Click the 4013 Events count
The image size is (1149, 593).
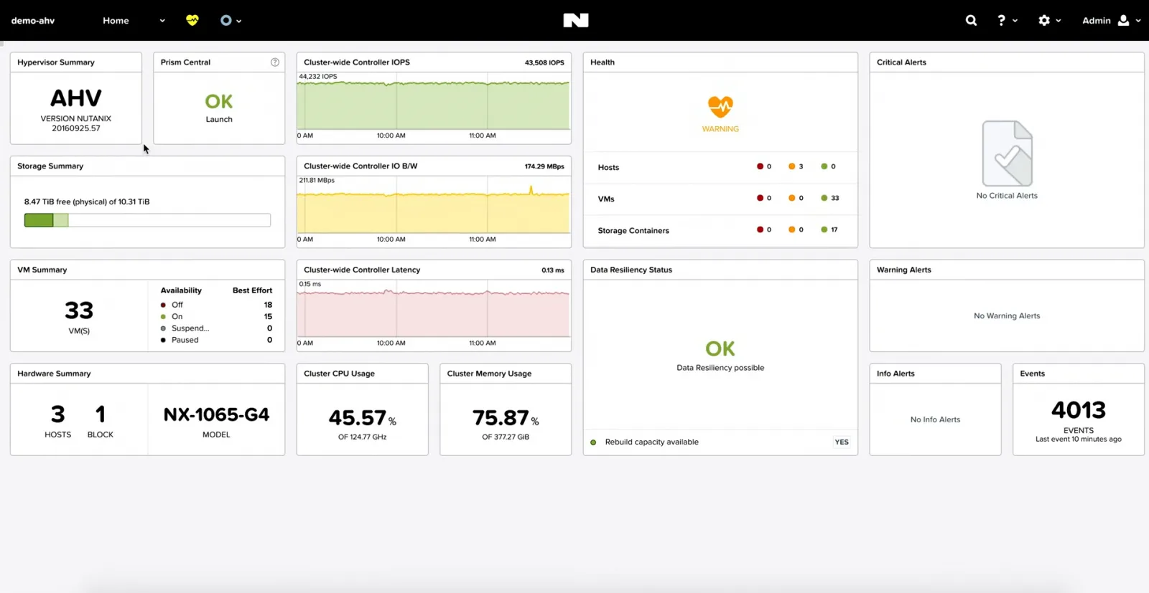(1078, 410)
